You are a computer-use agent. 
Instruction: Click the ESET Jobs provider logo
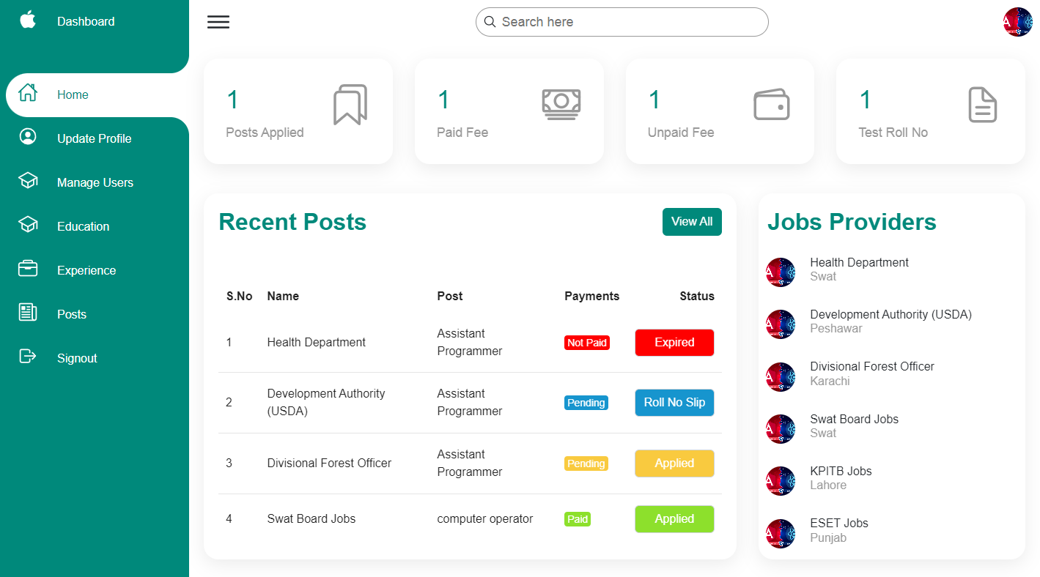[x=781, y=534]
